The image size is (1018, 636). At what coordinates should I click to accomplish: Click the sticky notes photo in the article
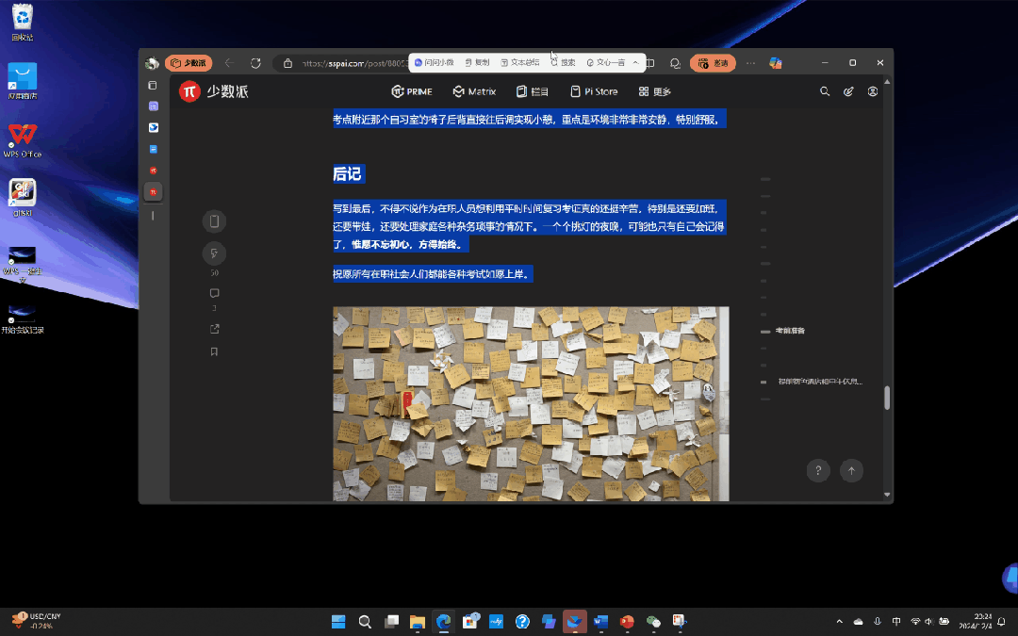point(531,403)
